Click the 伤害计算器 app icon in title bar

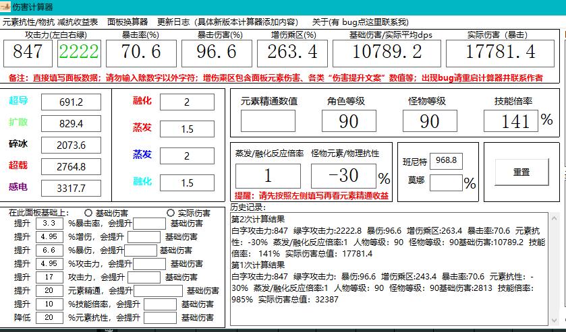click(x=5, y=7)
